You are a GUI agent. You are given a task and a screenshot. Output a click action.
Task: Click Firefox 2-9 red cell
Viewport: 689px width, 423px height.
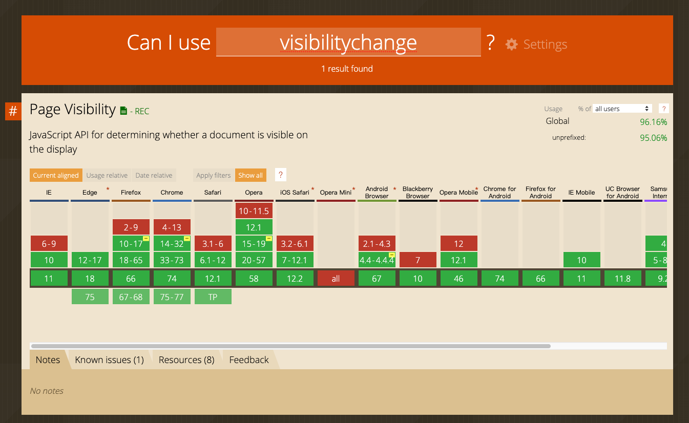coord(131,227)
